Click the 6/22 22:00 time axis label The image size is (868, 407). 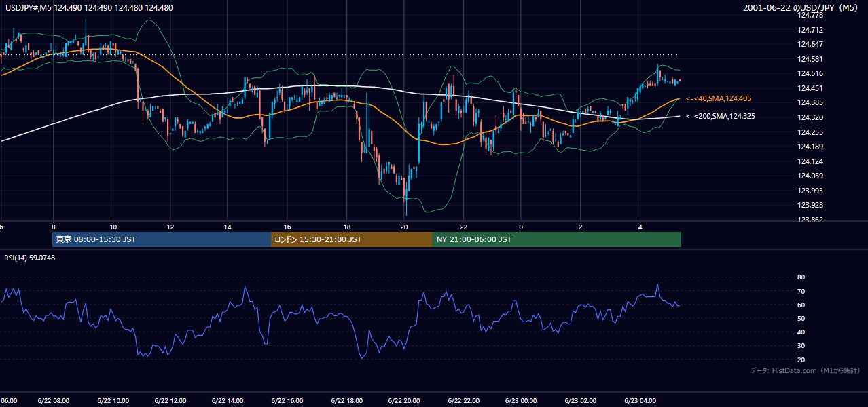(x=463, y=401)
